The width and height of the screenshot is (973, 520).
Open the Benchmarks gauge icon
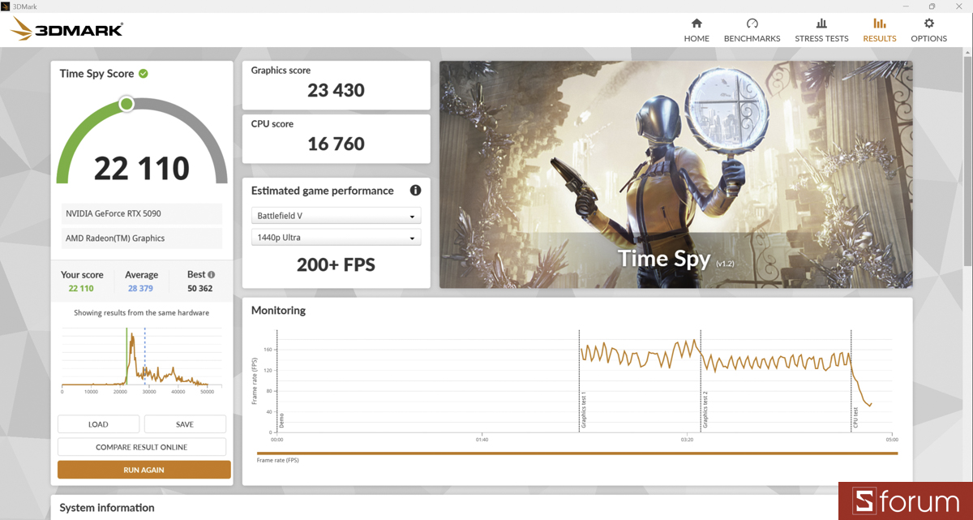(752, 24)
